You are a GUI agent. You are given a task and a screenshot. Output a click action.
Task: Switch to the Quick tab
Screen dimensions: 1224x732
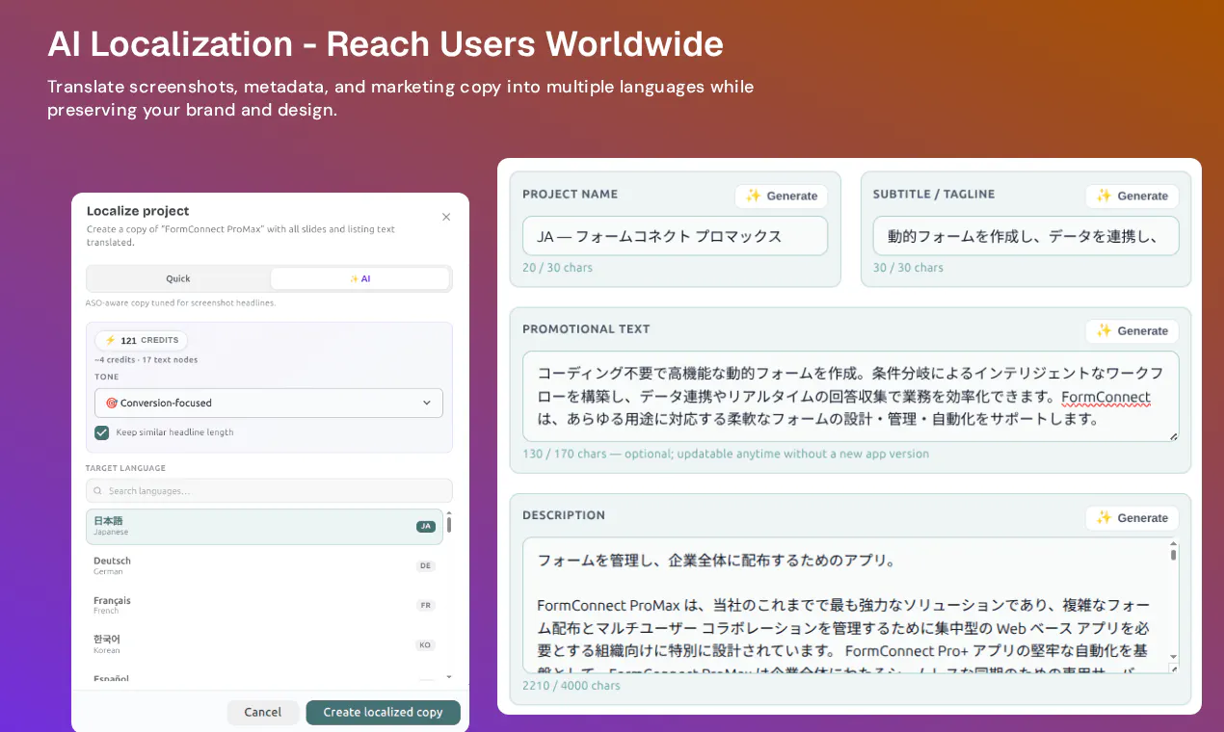(178, 278)
